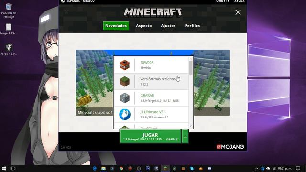
Task: Open the AYUDA help menu
Action: pos(240,1)
